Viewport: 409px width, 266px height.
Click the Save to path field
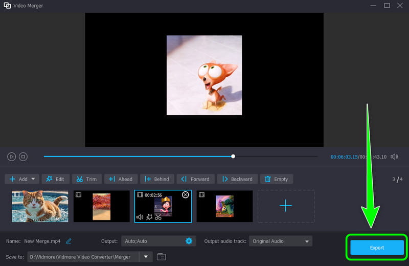[83, 257]
